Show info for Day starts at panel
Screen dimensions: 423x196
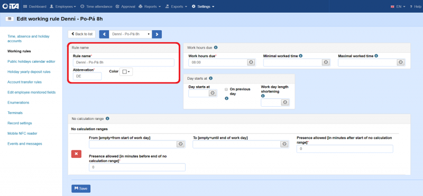point(211,79)
